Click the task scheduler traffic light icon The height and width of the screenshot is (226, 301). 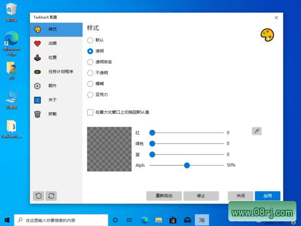(x=38, y=72)
